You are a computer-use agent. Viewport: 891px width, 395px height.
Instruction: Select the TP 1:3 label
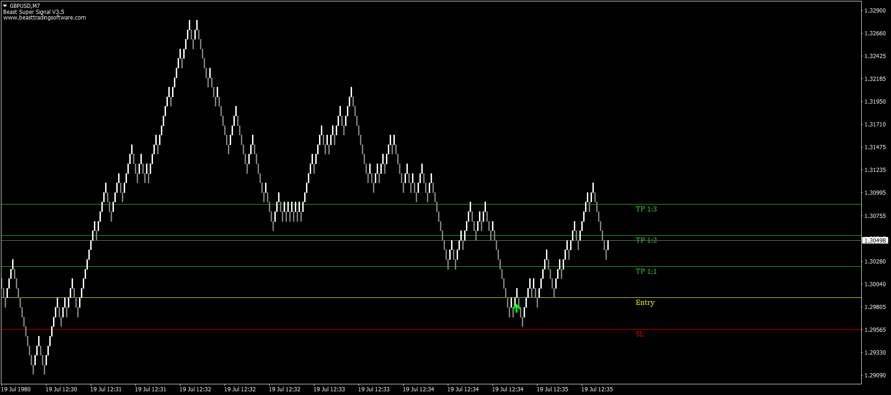coord(646,209)
